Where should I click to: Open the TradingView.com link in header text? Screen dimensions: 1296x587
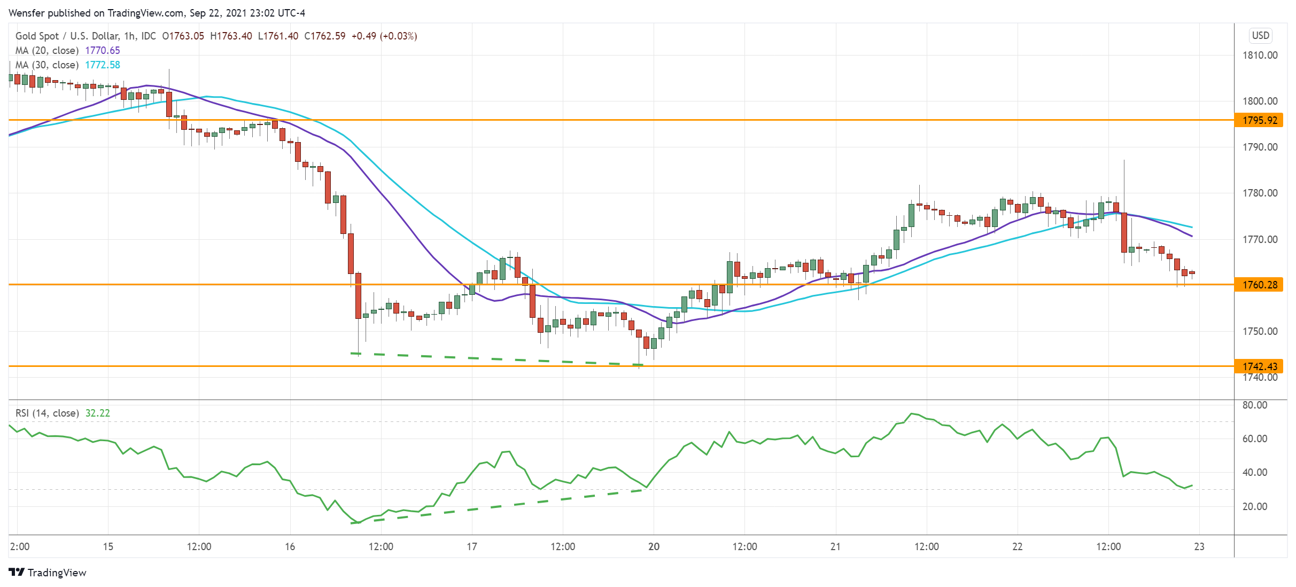146,13
